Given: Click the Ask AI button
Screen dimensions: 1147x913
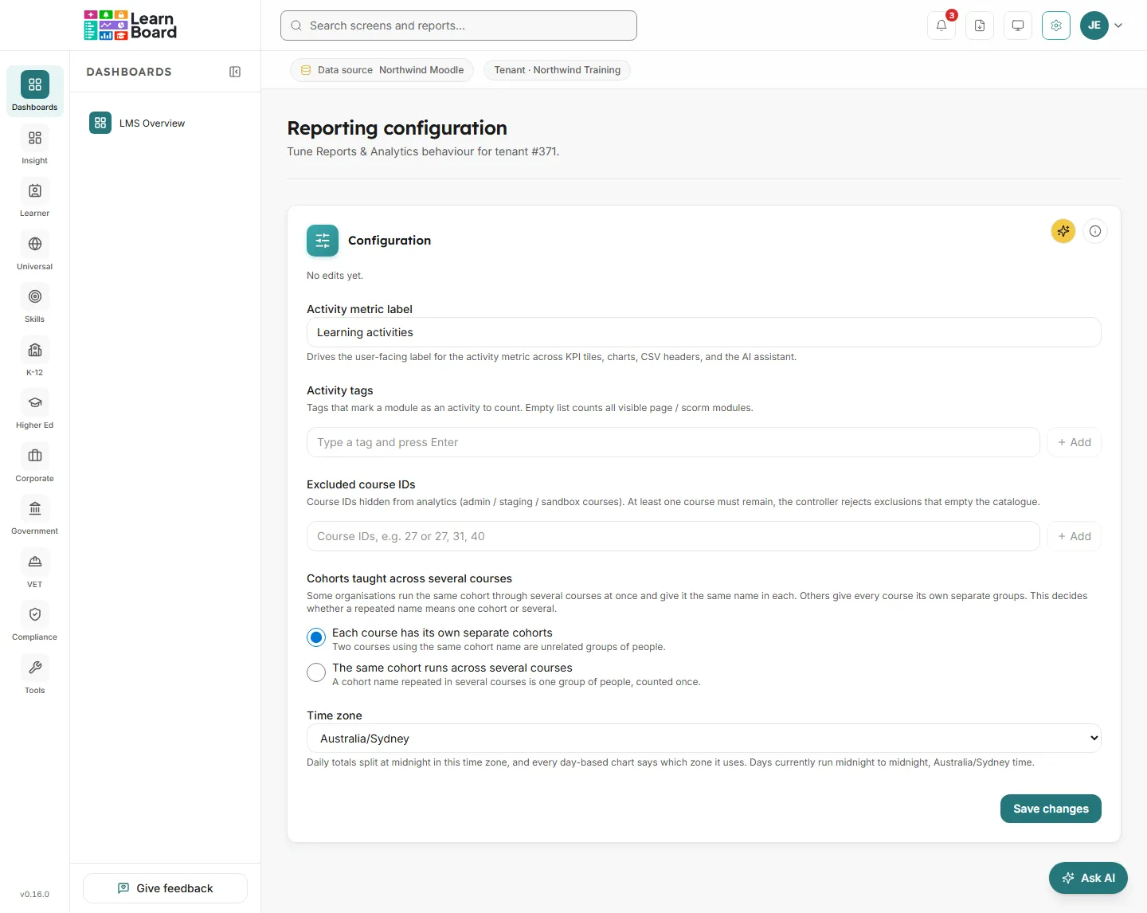Looking at the screenshot, I should click(1088, 878).
